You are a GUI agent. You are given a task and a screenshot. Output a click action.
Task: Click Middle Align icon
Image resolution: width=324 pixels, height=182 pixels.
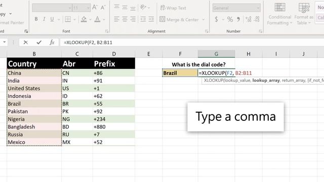coord(125,8)
